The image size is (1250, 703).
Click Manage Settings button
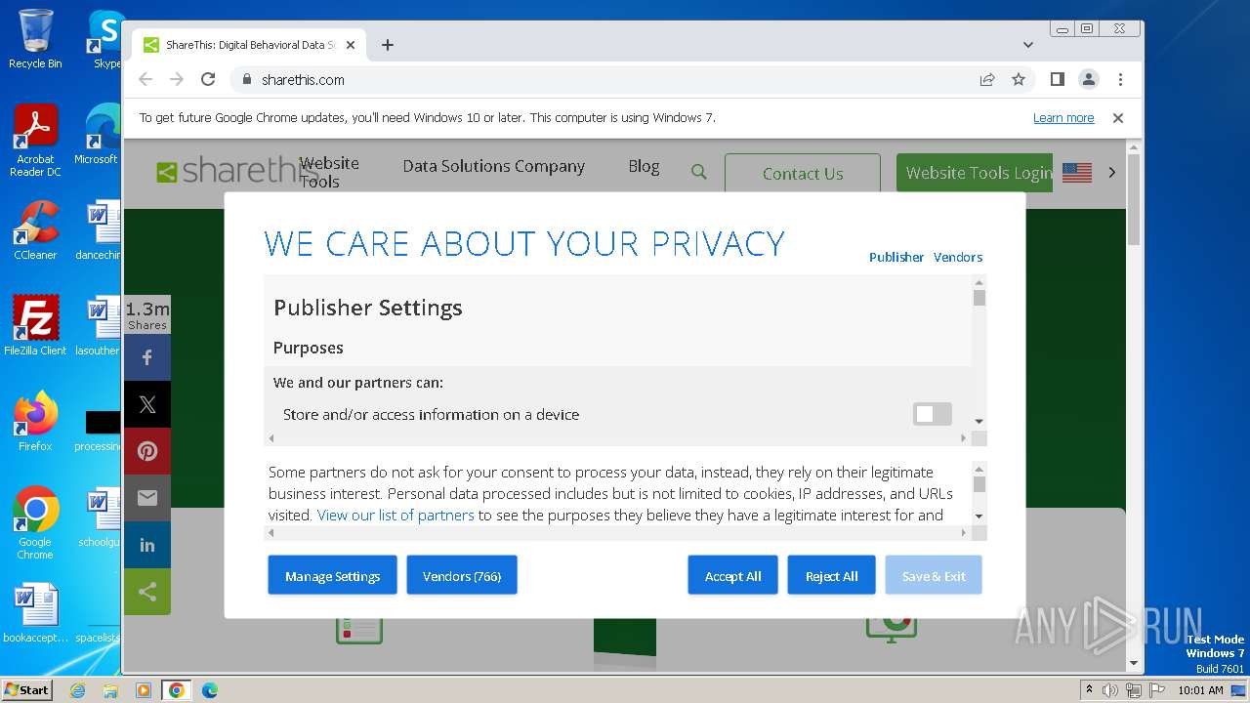pyautogui.click(x=332, y=575)
